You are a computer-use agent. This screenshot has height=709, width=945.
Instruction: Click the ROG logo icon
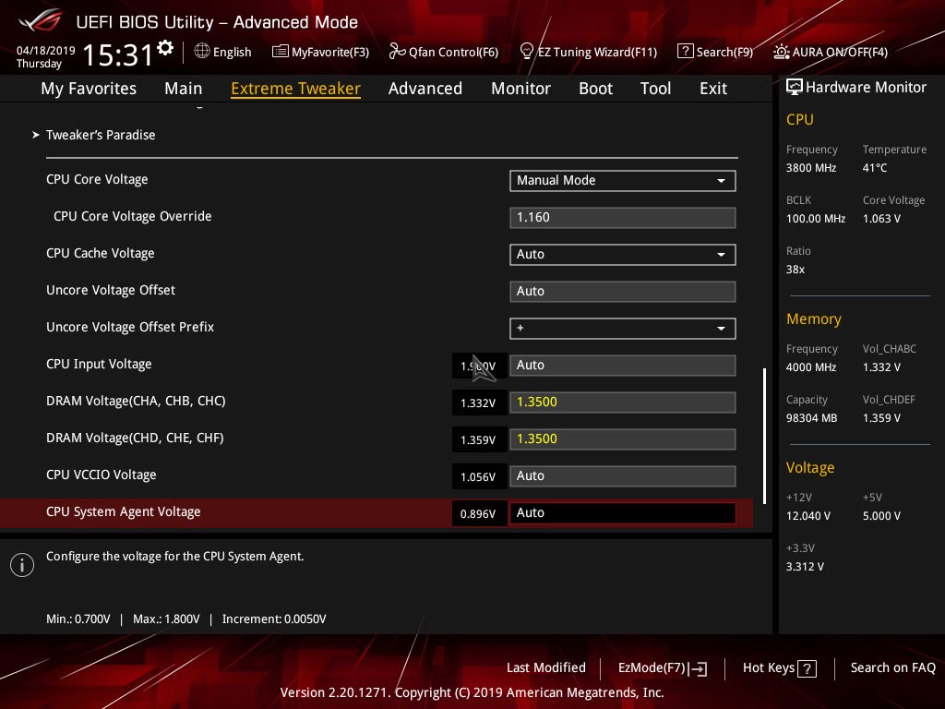[x=41, y=21]
